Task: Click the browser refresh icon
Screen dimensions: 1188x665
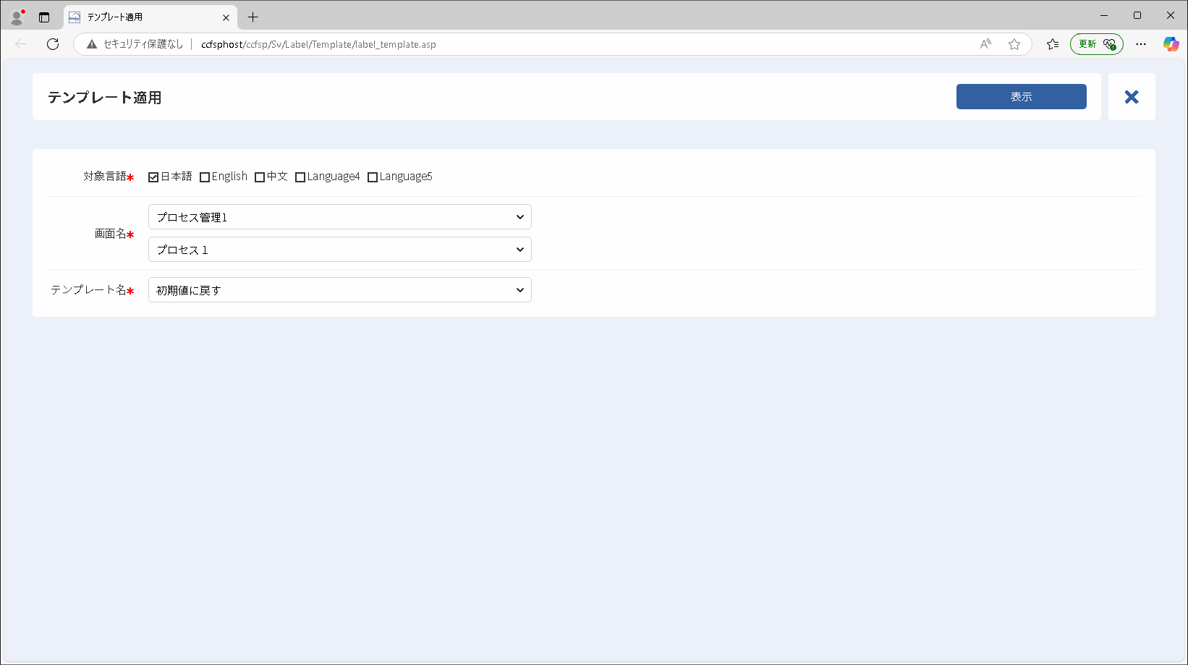Action: (x=53, y=44)
